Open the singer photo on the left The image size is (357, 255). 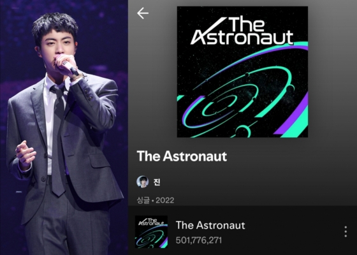tap(64, 127)
